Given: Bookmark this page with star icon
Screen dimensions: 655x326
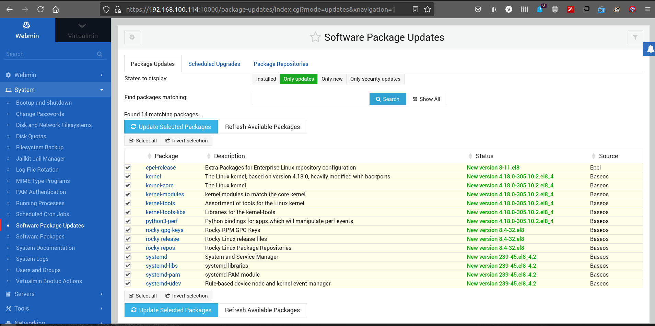Looking at the screenshot, I should pyautogui.click(x=427, y=9).
